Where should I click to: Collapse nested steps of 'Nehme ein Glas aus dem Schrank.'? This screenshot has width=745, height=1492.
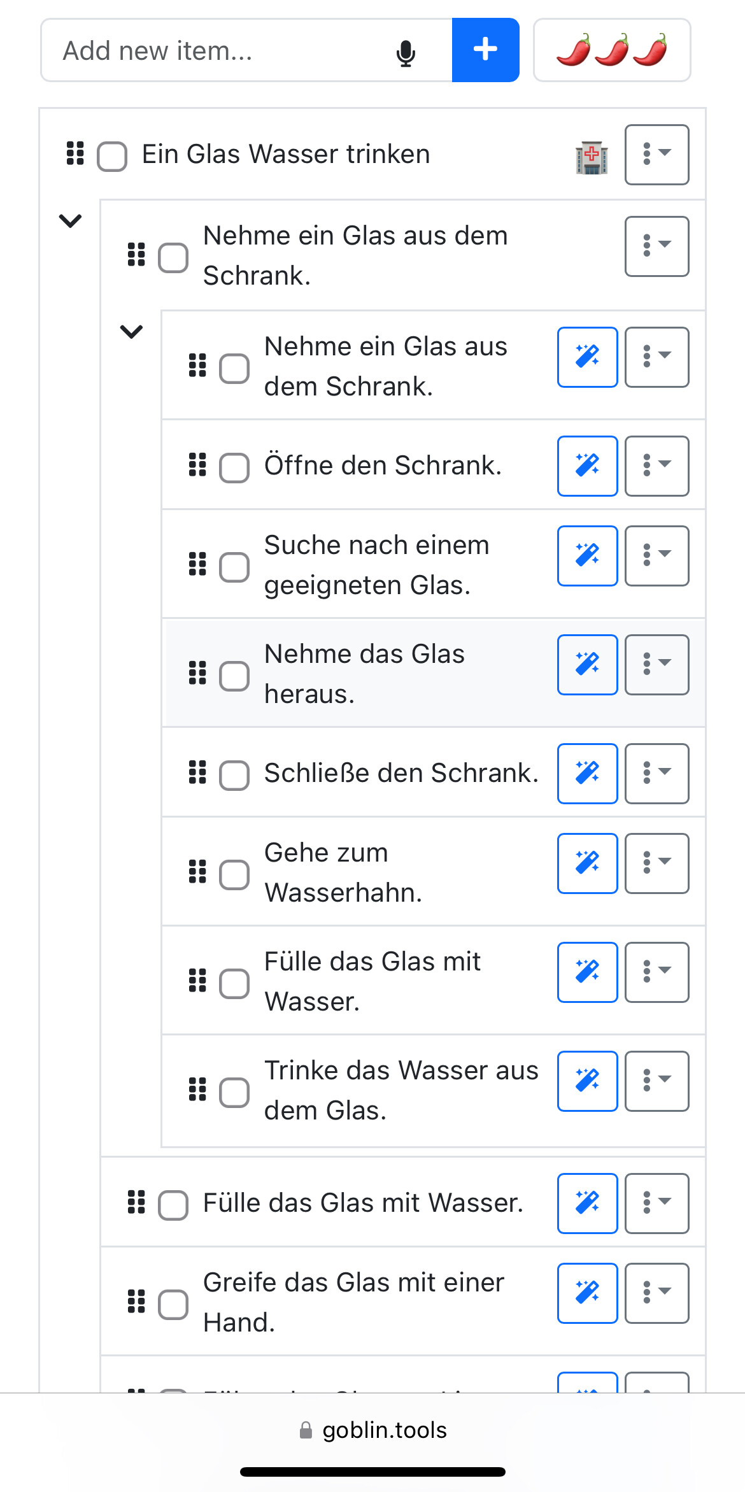click(x=131, y=331)
